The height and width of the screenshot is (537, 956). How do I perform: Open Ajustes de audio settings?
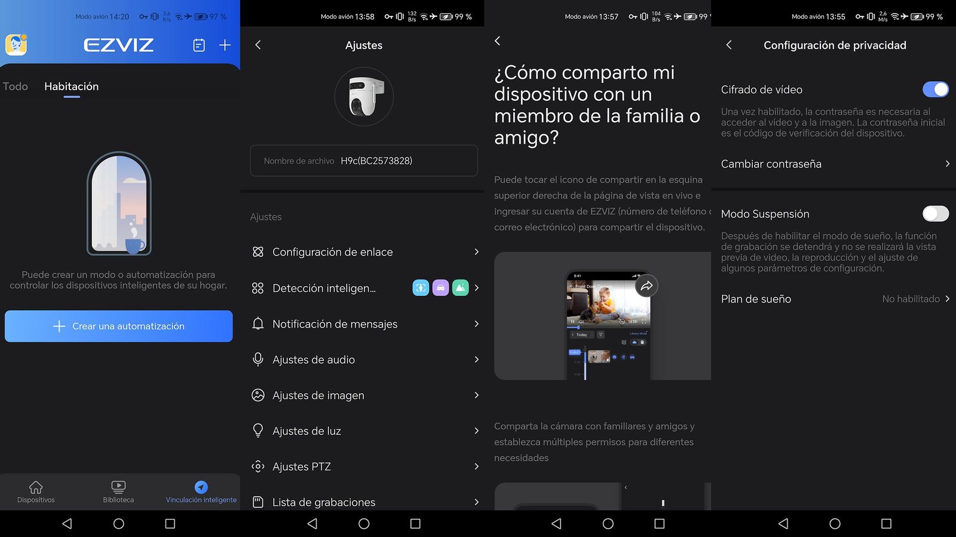[364, 360]
